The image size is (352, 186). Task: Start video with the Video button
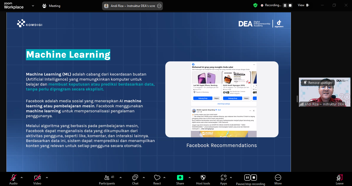coord(37,179)
